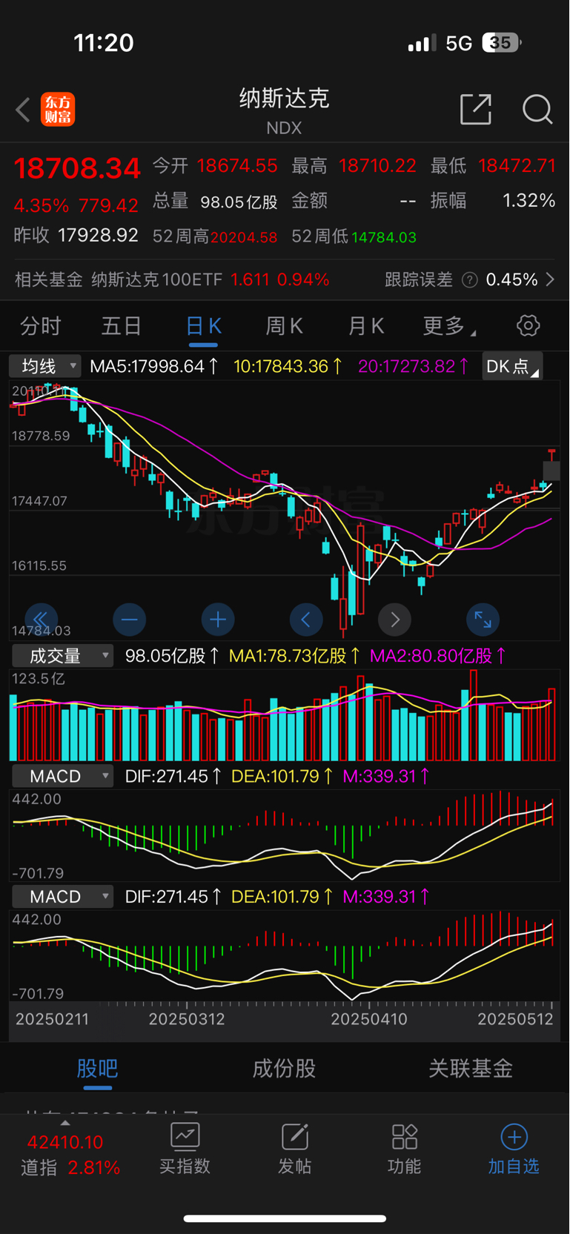This screenshot has width=570, height=1234.
Task: Open 均线 indicator dropdown
Action: tap(45, 366)
